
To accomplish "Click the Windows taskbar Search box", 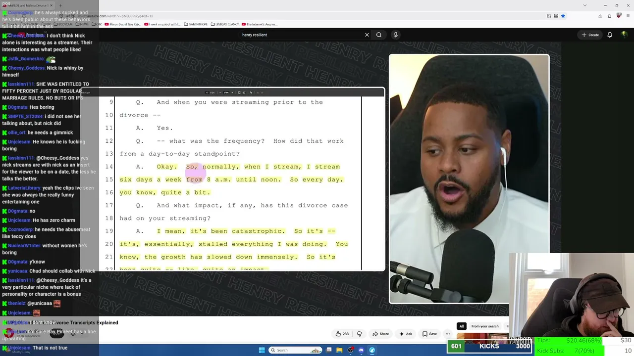I will pos(296,350).
